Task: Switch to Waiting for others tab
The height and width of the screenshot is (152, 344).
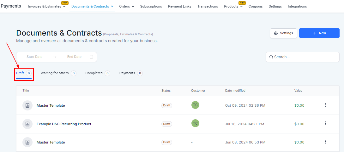Action: (55, 73)
